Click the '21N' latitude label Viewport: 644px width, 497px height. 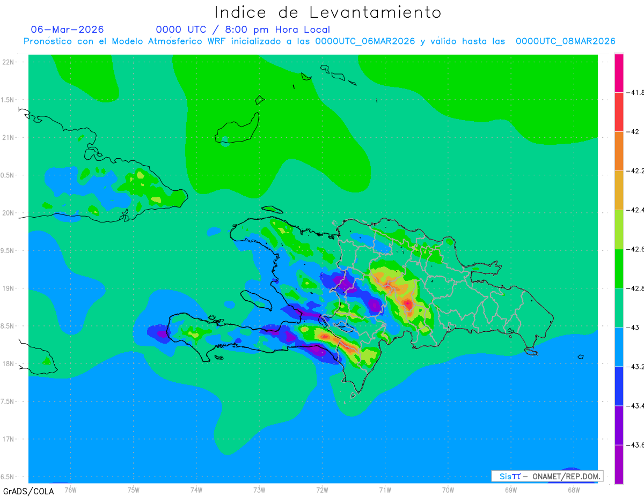[9, 137]
